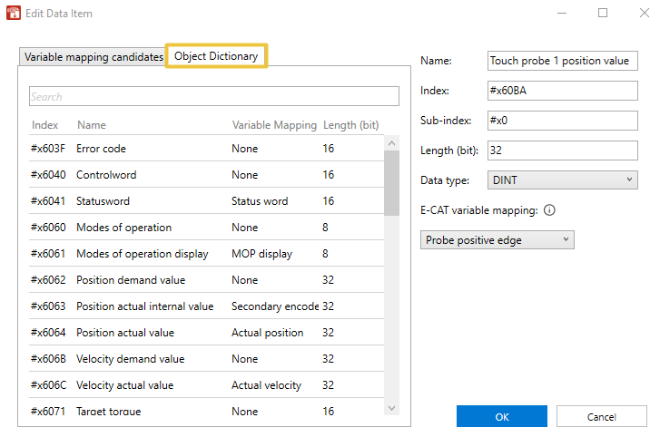Image resolution: width=660 pixels, height=437 pixels.
Task: Click the Index field showing #x60BA
Action: (x=563, y=91)
